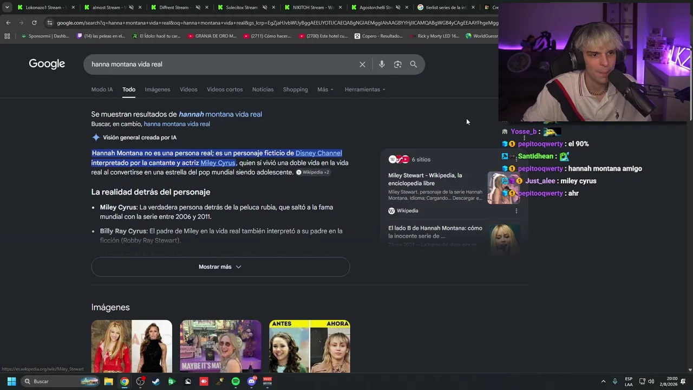Switch to the Lokonazo1 Stream tab
This screenshot has width=693, height=390.
46,8
